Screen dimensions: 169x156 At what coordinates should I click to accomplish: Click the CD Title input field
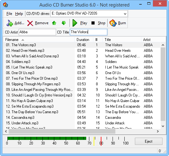pos(88,32)
